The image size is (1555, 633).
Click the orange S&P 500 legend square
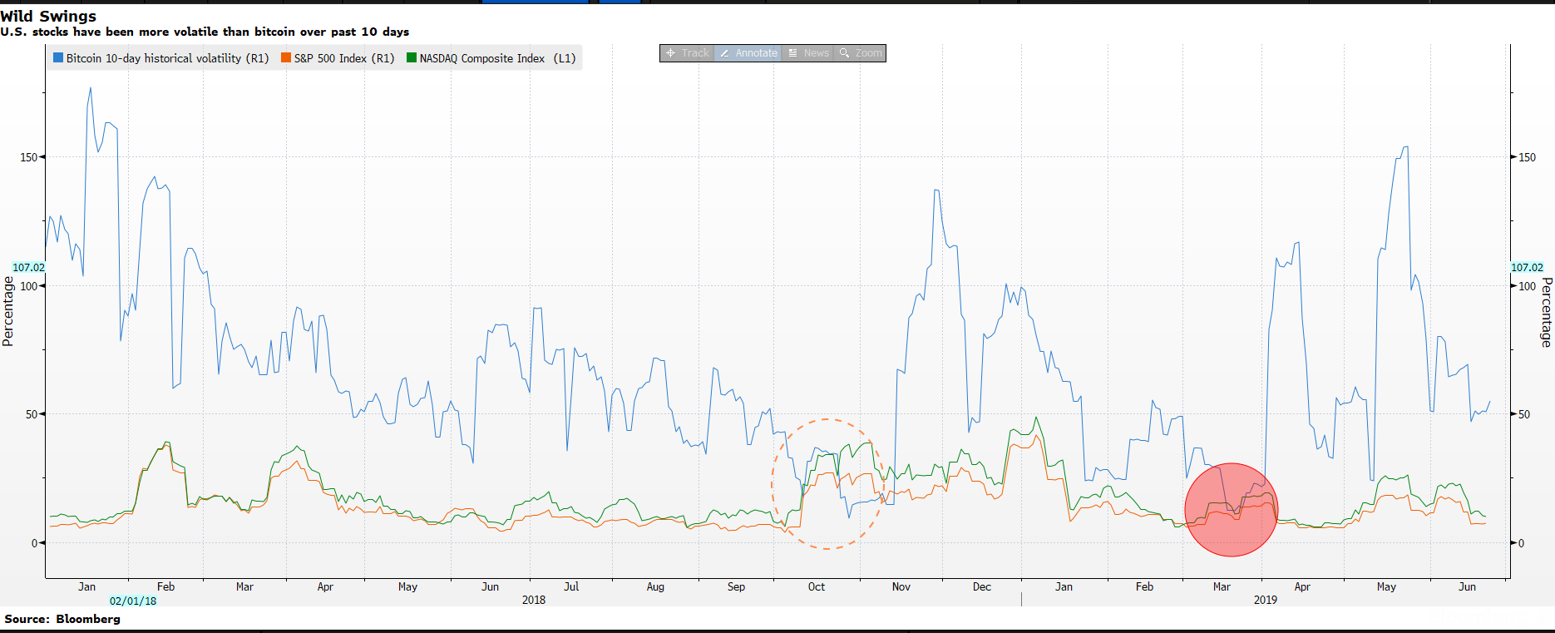[286, 58]
